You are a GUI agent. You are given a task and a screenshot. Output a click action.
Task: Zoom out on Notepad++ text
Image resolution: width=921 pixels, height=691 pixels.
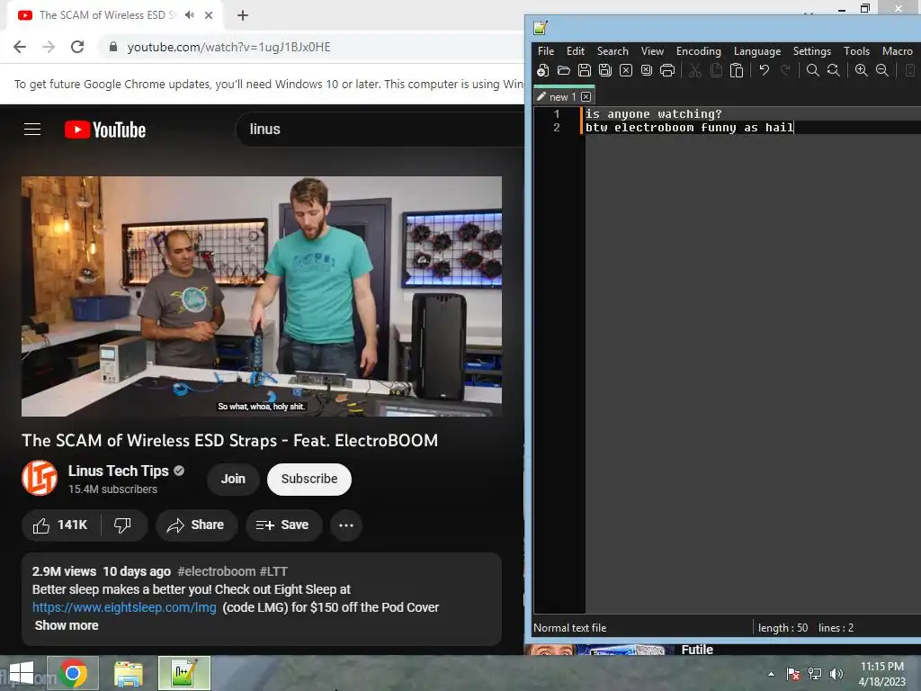pyautogui.click(x=881, y=70)
